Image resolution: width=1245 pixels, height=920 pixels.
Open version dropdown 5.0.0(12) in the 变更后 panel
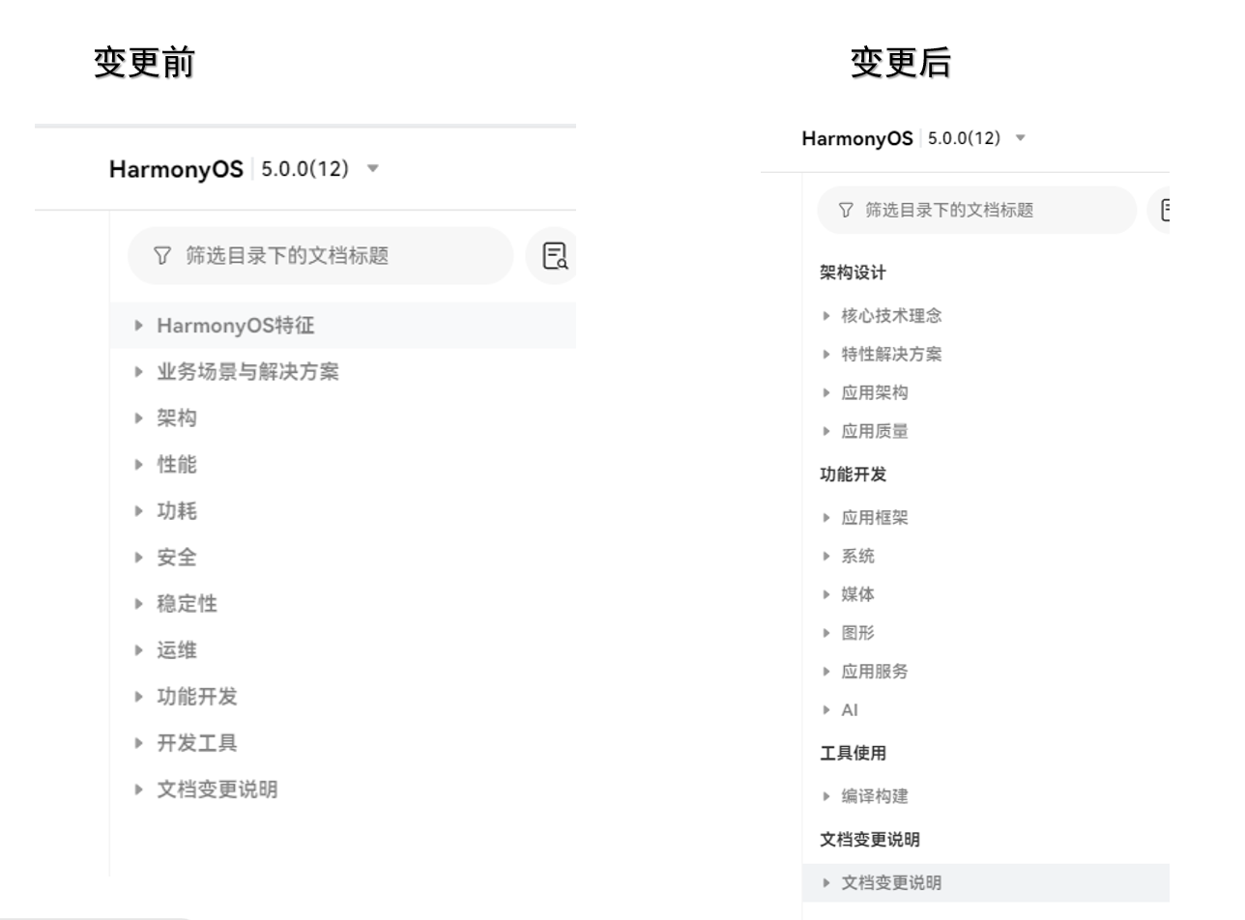pyautogui.click(x=975, y=138)
